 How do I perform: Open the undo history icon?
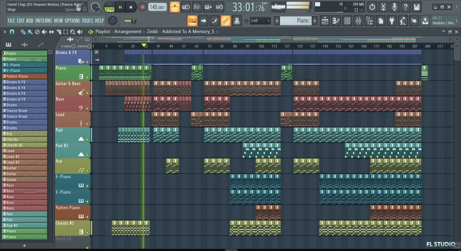372,7
